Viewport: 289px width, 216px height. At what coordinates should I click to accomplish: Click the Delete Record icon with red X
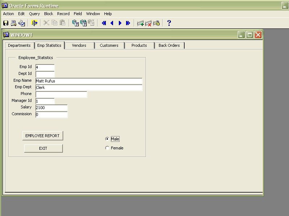148,23
